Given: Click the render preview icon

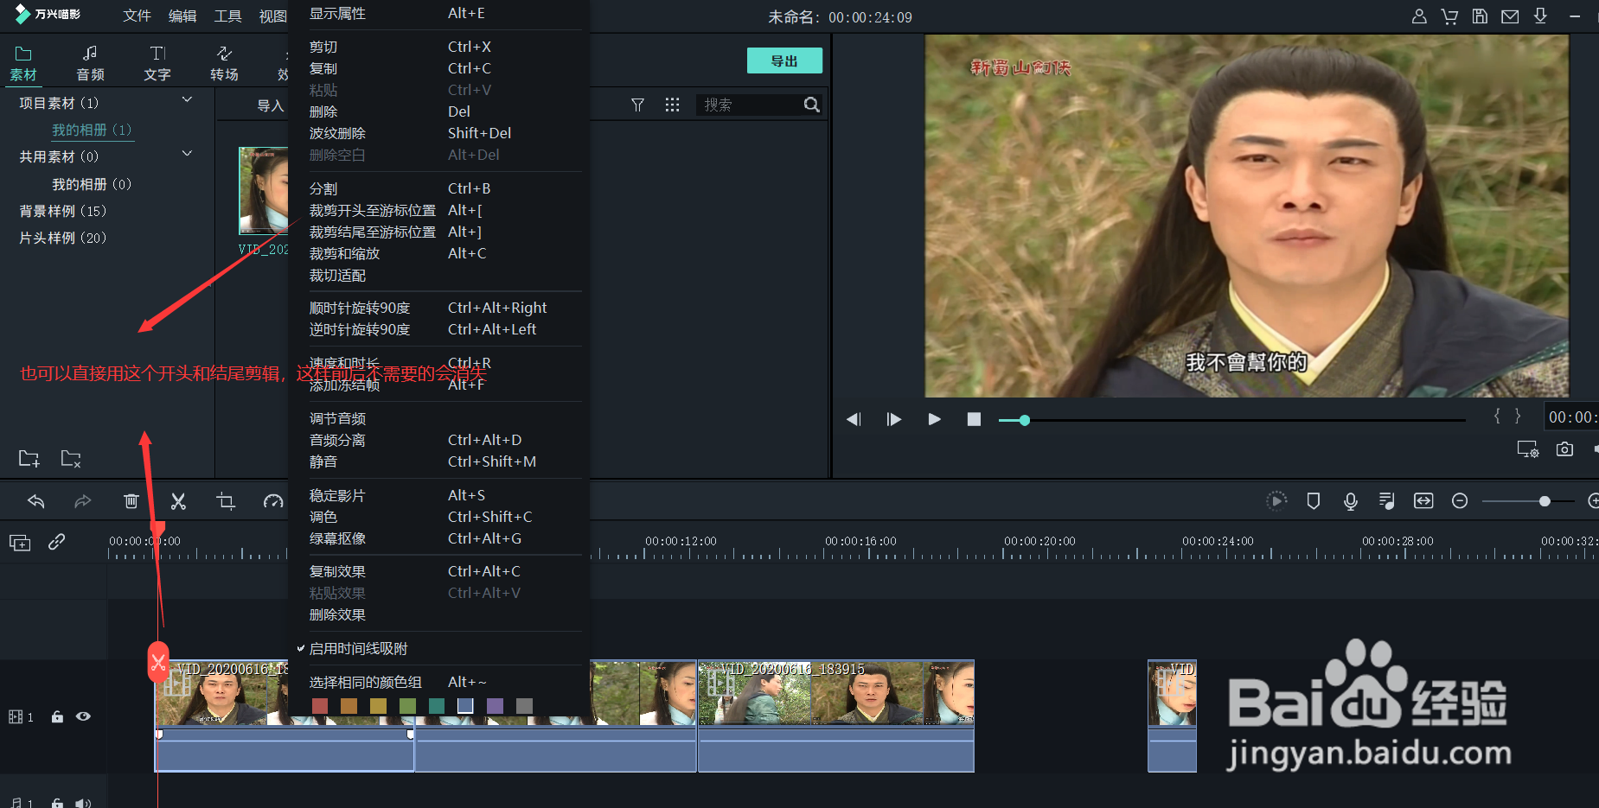Looking at the screenshot, I should click(1276, 501).
